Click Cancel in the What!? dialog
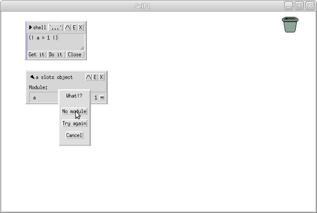 [74, 135]
